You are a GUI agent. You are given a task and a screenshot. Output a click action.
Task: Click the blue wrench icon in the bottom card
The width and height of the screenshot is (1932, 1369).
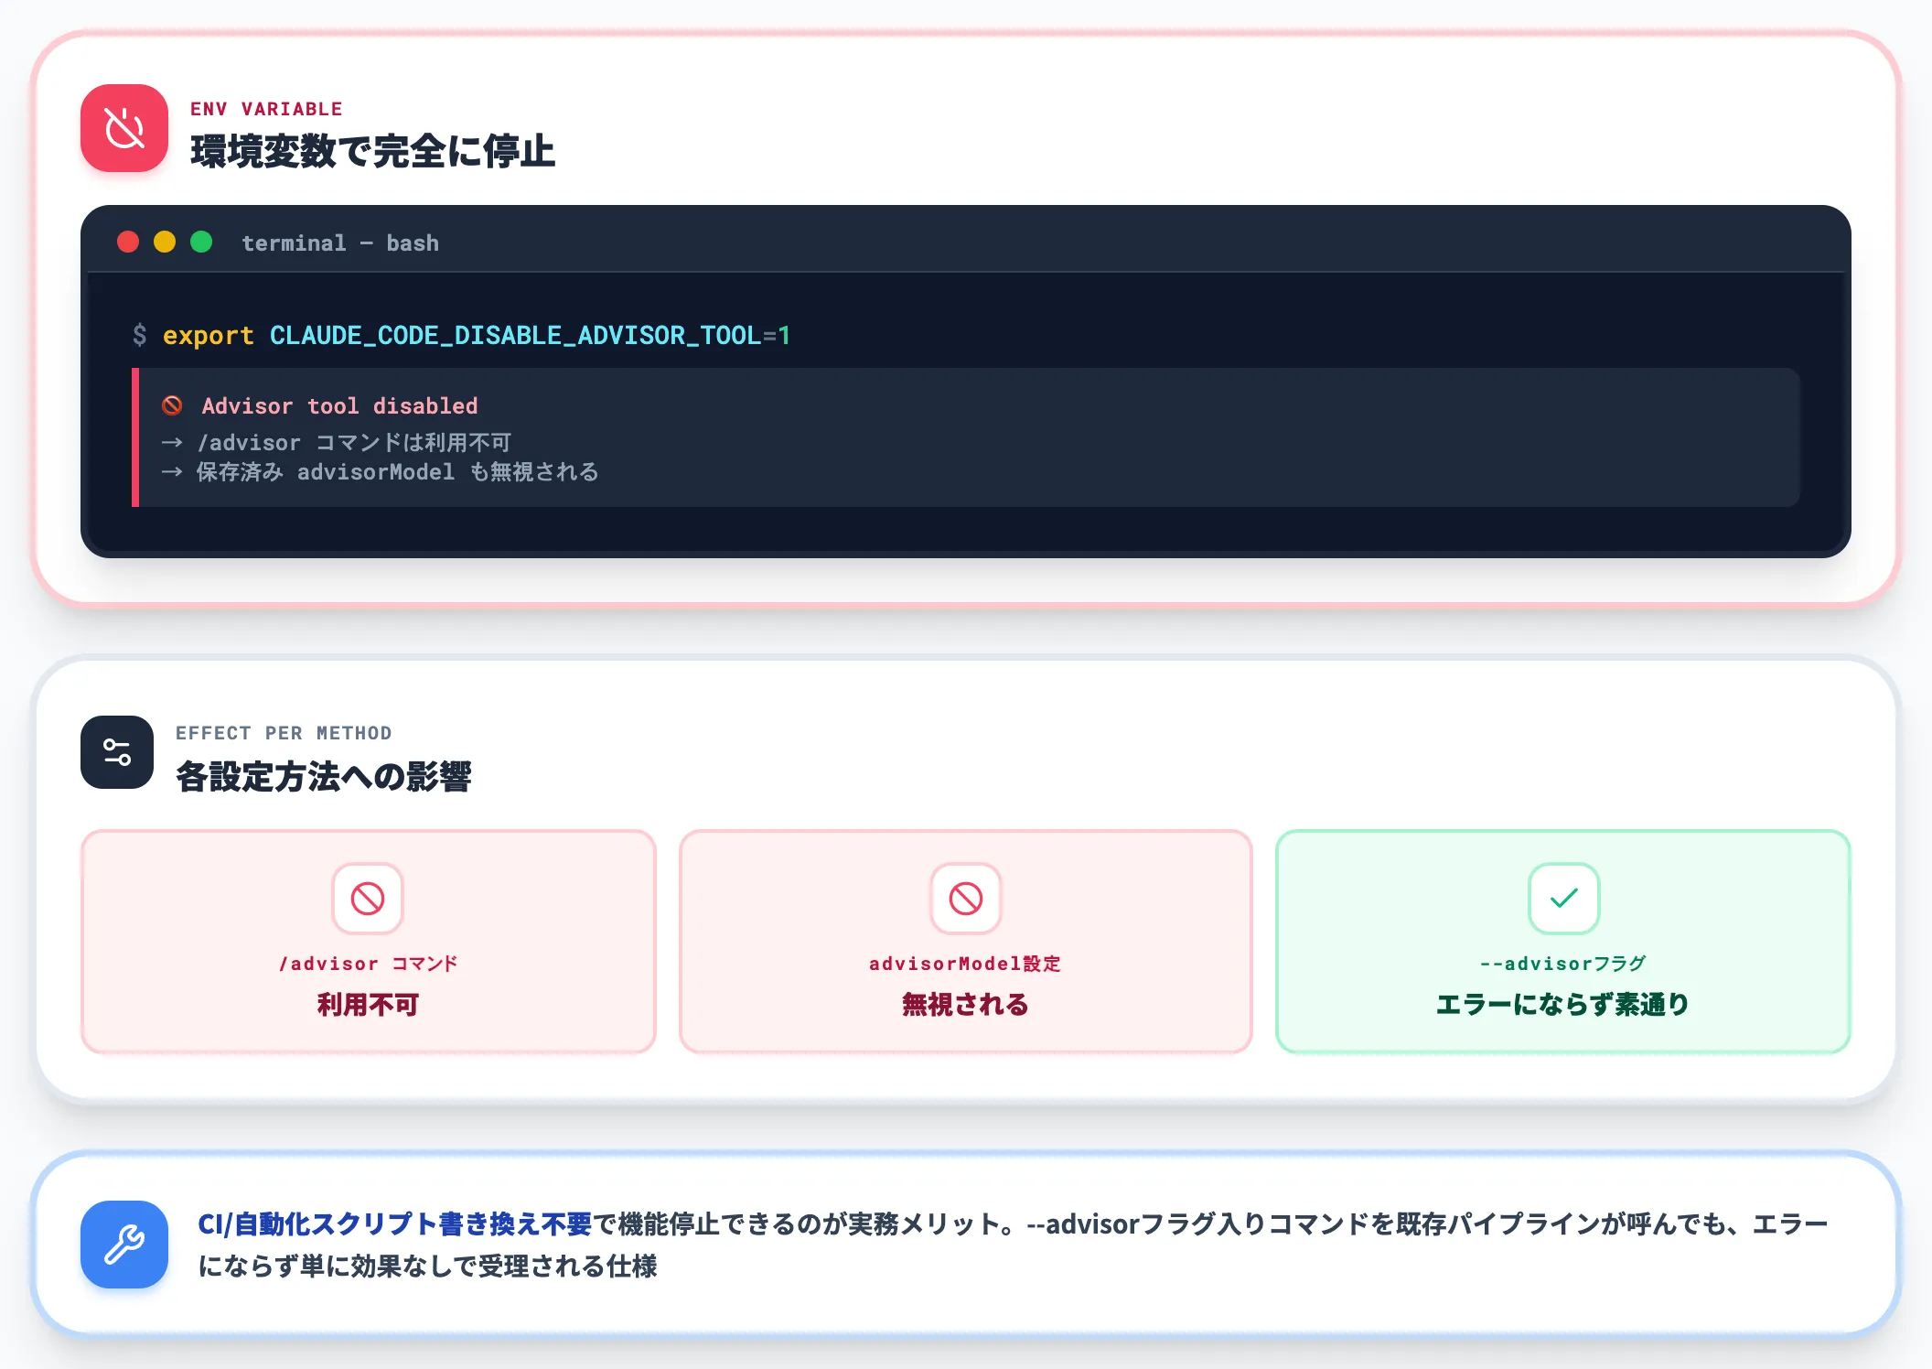point(124,1245)
